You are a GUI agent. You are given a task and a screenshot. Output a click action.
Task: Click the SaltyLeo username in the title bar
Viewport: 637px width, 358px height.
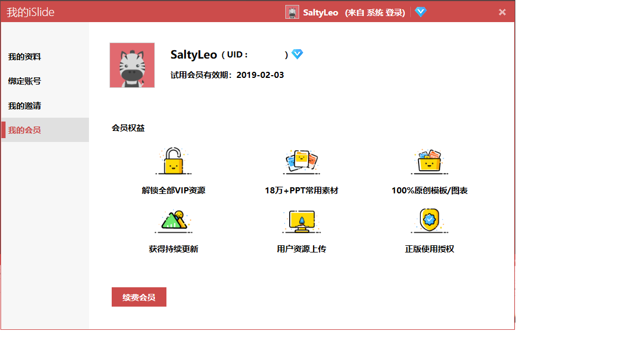coord(321,13)
